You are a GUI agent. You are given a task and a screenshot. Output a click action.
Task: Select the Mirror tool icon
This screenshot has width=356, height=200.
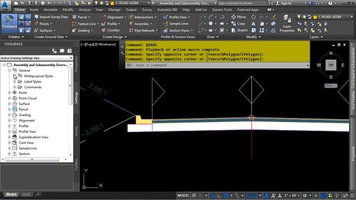tap(254, 23)
